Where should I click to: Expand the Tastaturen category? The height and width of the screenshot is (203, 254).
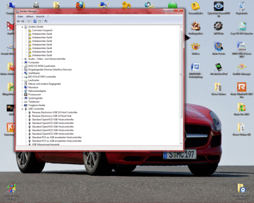23,102
